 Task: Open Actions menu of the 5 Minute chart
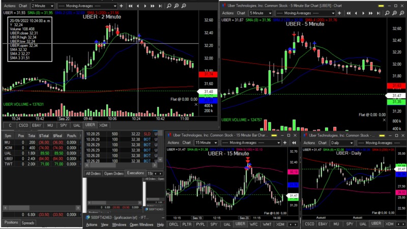click(227, 13)
